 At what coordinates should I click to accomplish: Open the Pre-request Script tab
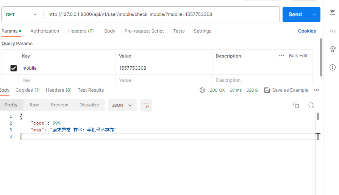point(144,31)
